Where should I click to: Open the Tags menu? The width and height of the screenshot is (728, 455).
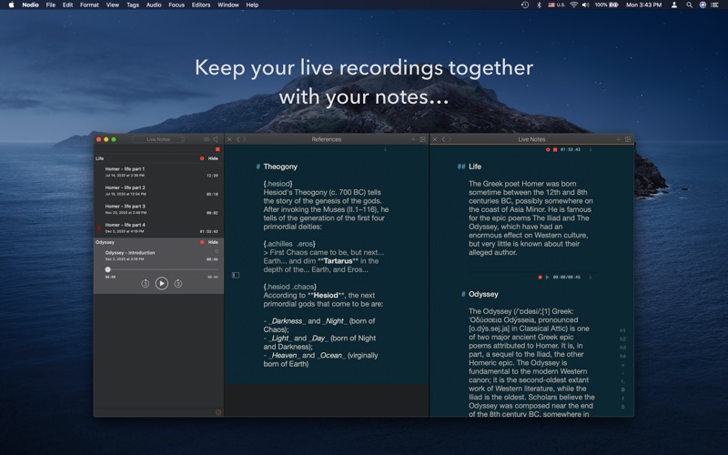(x=133, y=5)
